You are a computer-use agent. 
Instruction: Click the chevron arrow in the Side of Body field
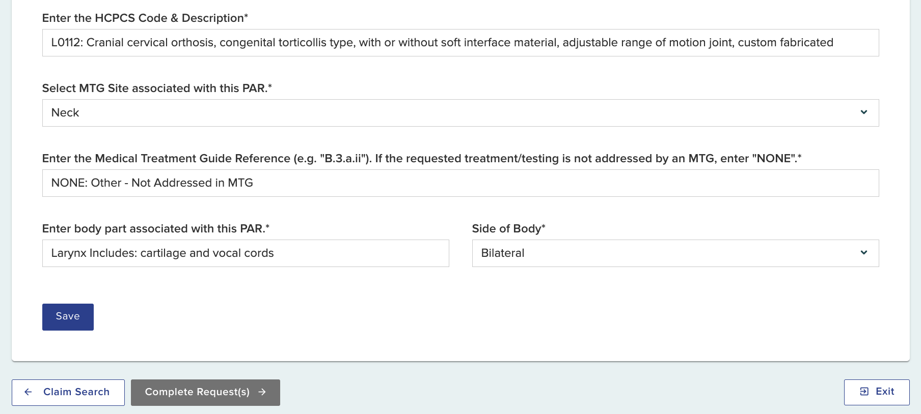[863, 253]
